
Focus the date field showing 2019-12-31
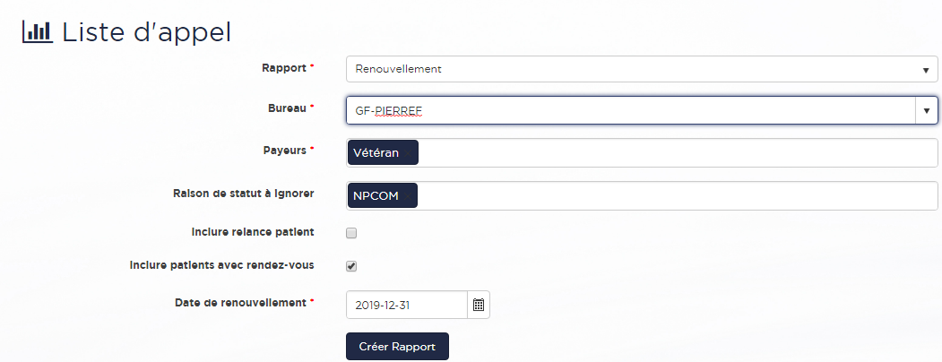click(406, 305)
